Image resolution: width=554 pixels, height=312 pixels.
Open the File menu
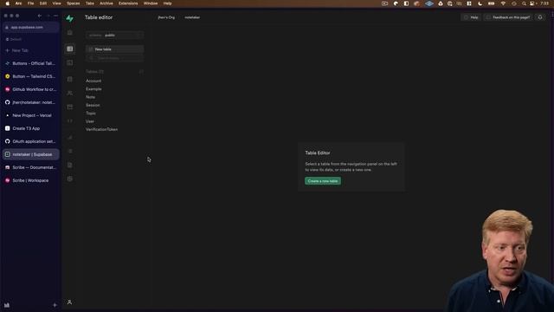pyautogui.click(x=31, y=3)
